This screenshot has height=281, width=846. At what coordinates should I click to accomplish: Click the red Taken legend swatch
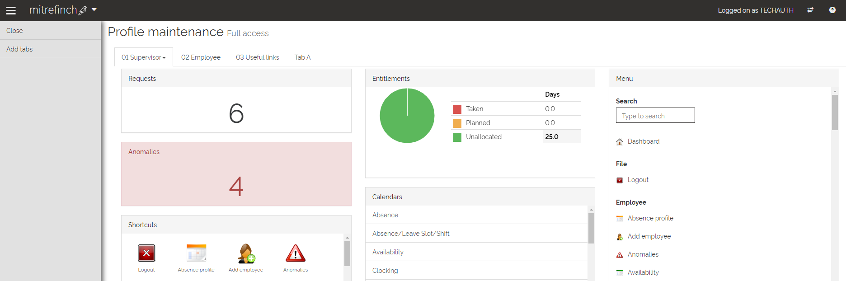(457, 109)
